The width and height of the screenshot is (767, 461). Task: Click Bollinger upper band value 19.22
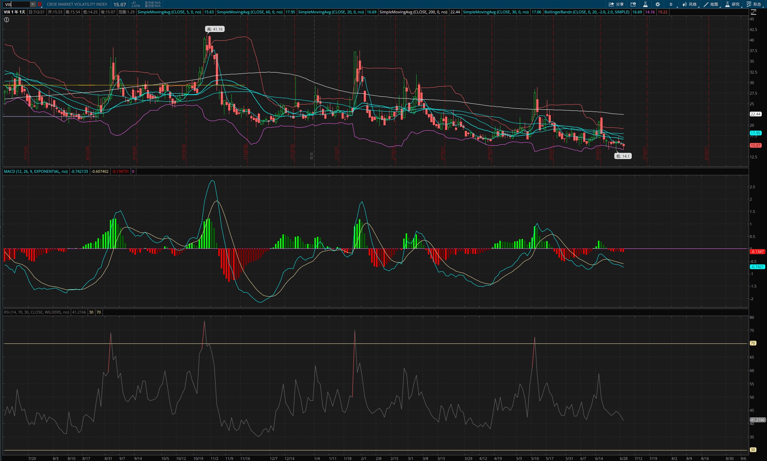coord(663,12)
